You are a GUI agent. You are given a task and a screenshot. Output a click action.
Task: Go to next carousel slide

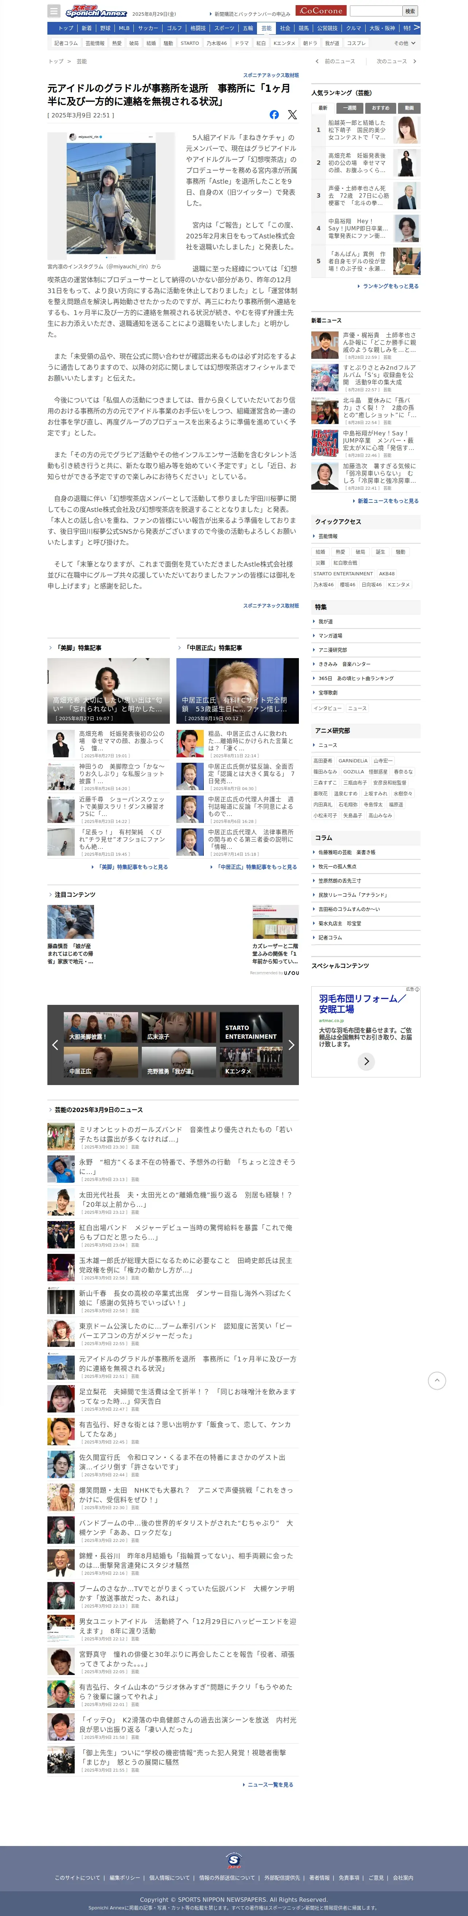(x=291, y=1045)
